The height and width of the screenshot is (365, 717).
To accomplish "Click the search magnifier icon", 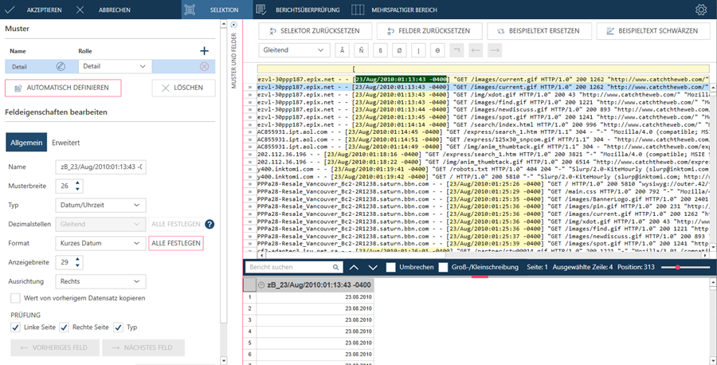I will (335, 267).
